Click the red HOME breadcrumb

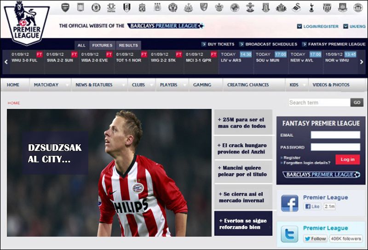click(x=14, y=103)
